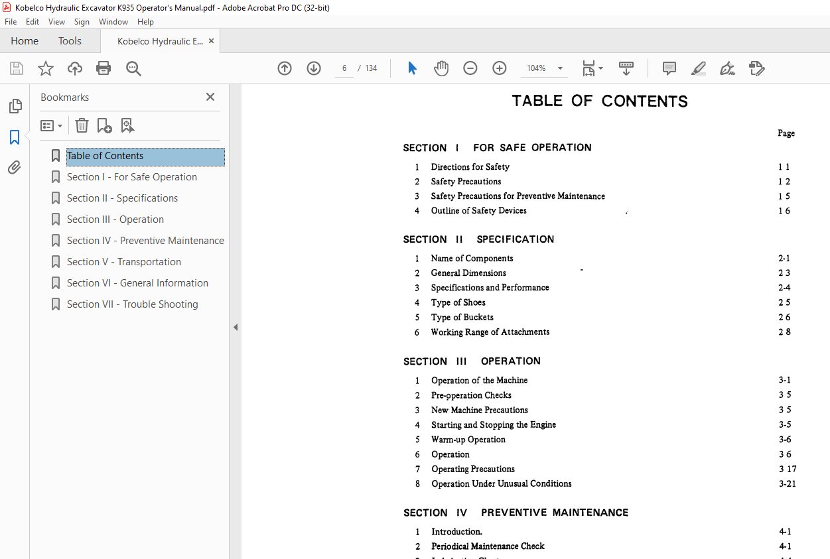Click 'Outline of Safety Devices' line
Screen dimensions: 830x559
pos(478,211)
